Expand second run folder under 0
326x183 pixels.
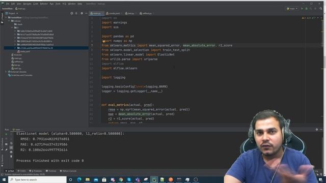tap(15, 35)
